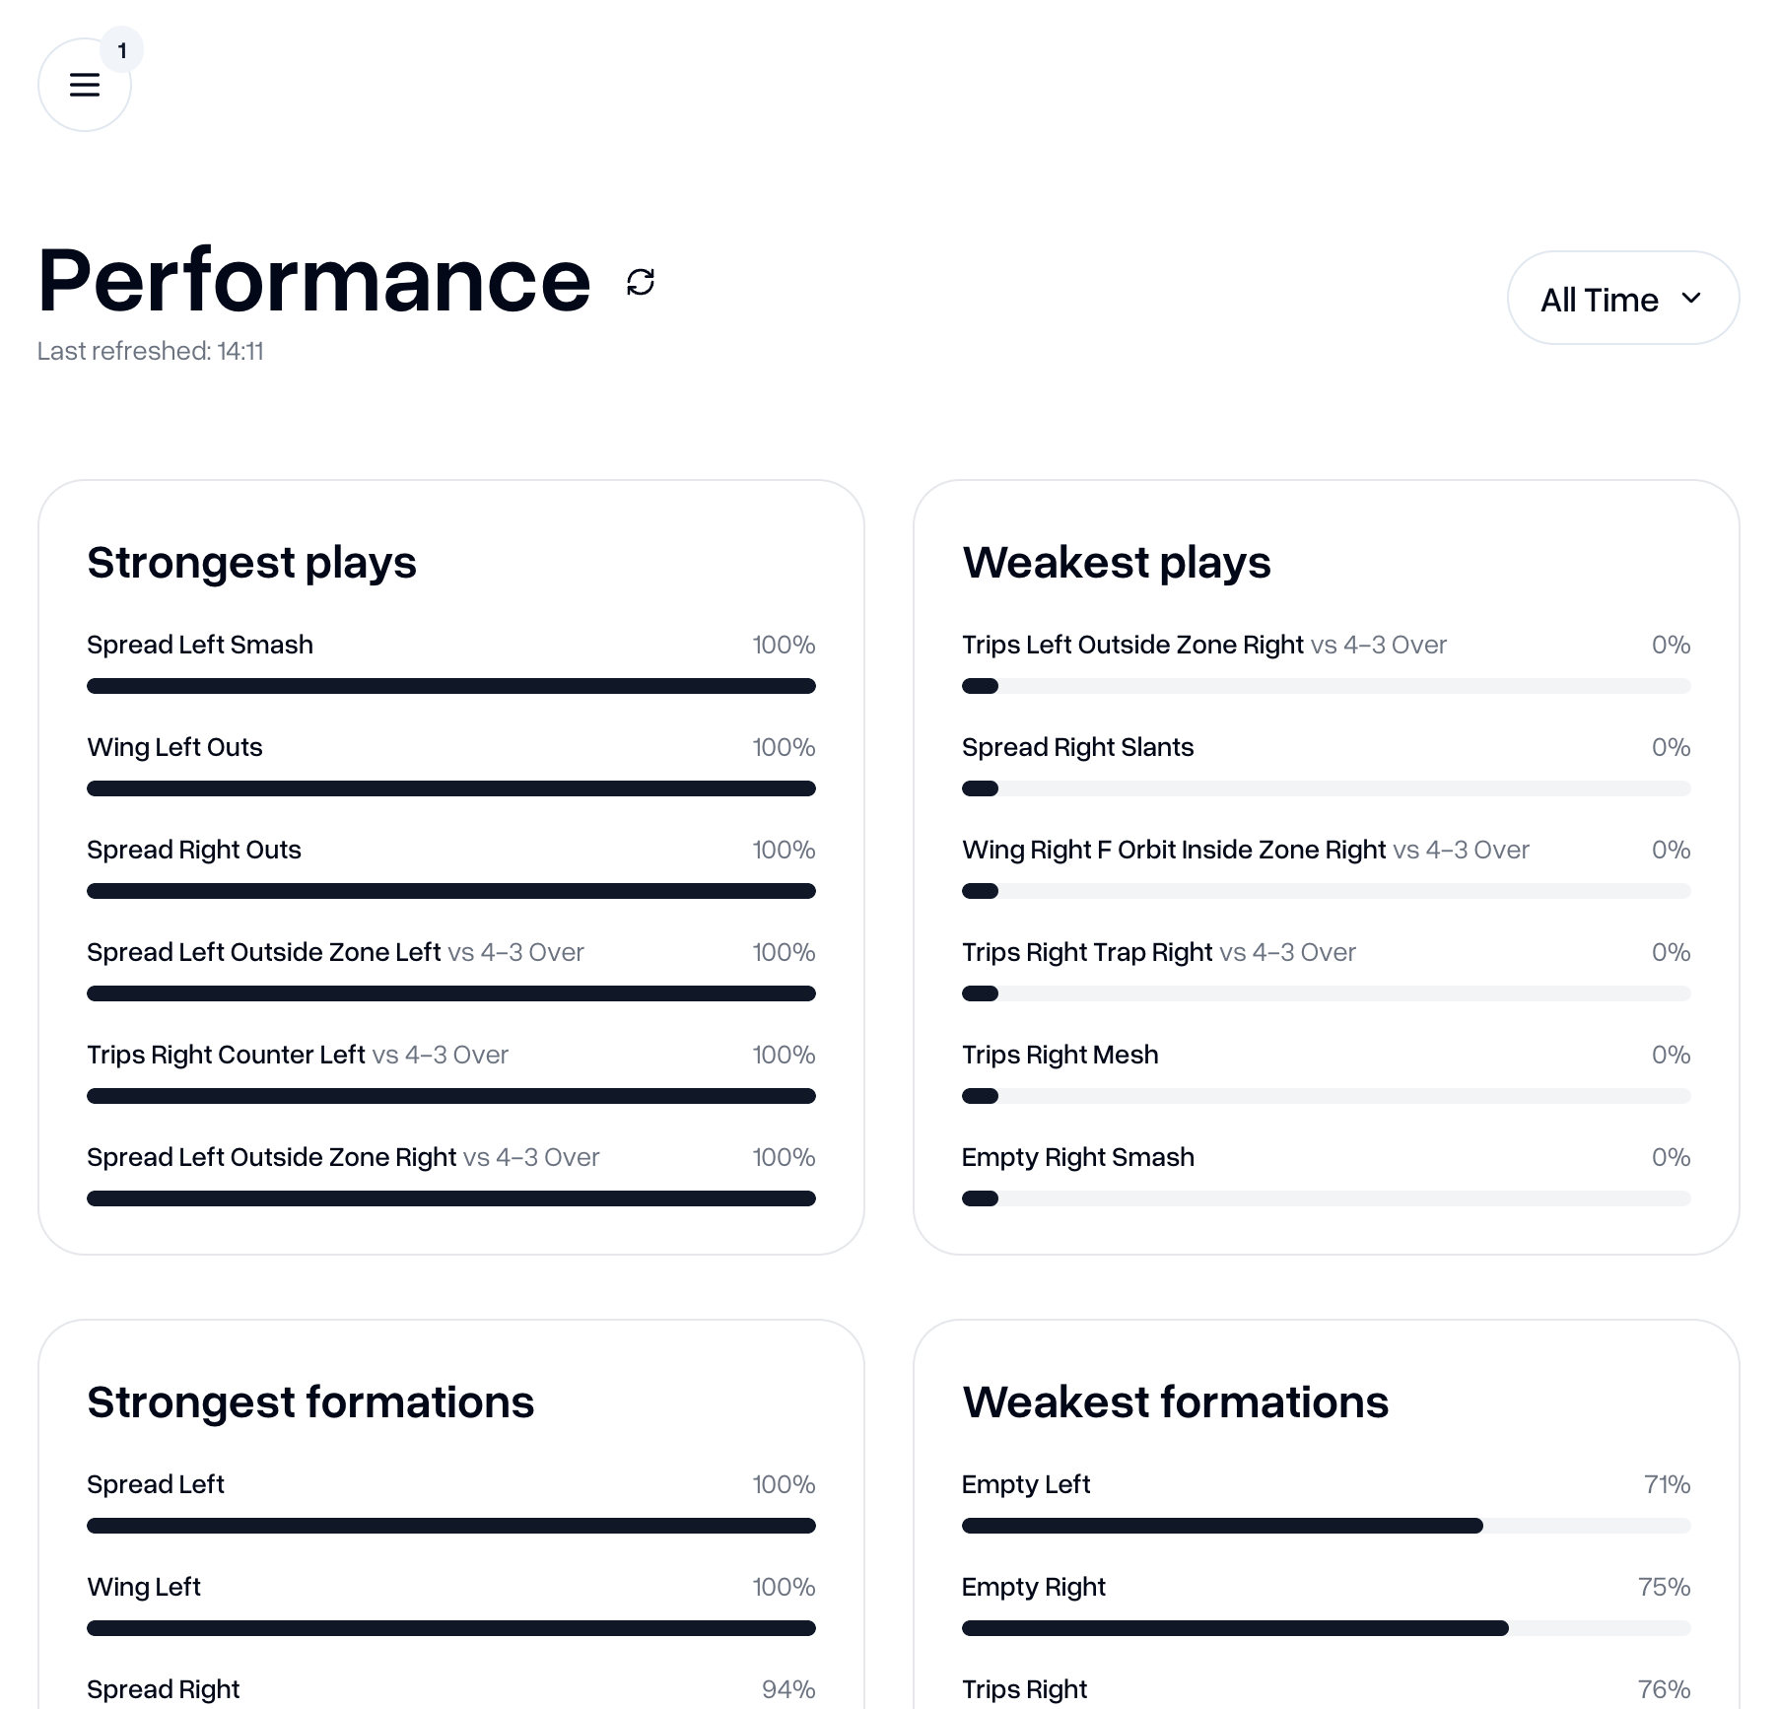Click Spread Left in strongest formations

pos(155,1484)
